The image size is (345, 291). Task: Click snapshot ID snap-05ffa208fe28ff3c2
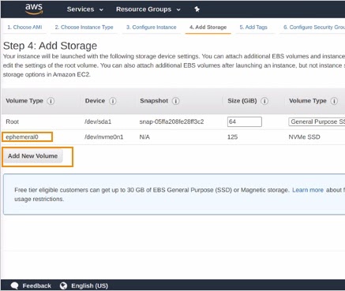click(x=171, y=121)
